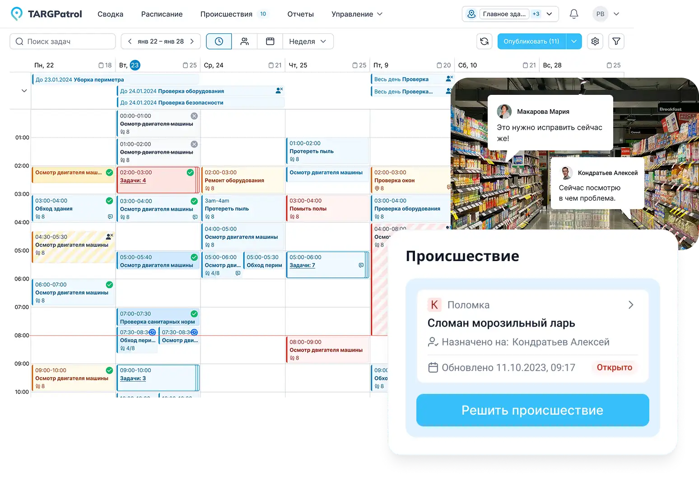The height and width of the screenshot is (477, 699).
Task: Toggle checkmark on Monday 09:00-10:00 task
Action: click(109, 370)
